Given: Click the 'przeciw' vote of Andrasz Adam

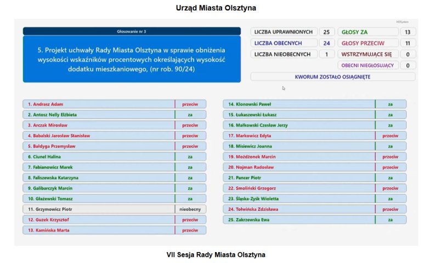Looking at the screenshot, I should pos(190,104).
